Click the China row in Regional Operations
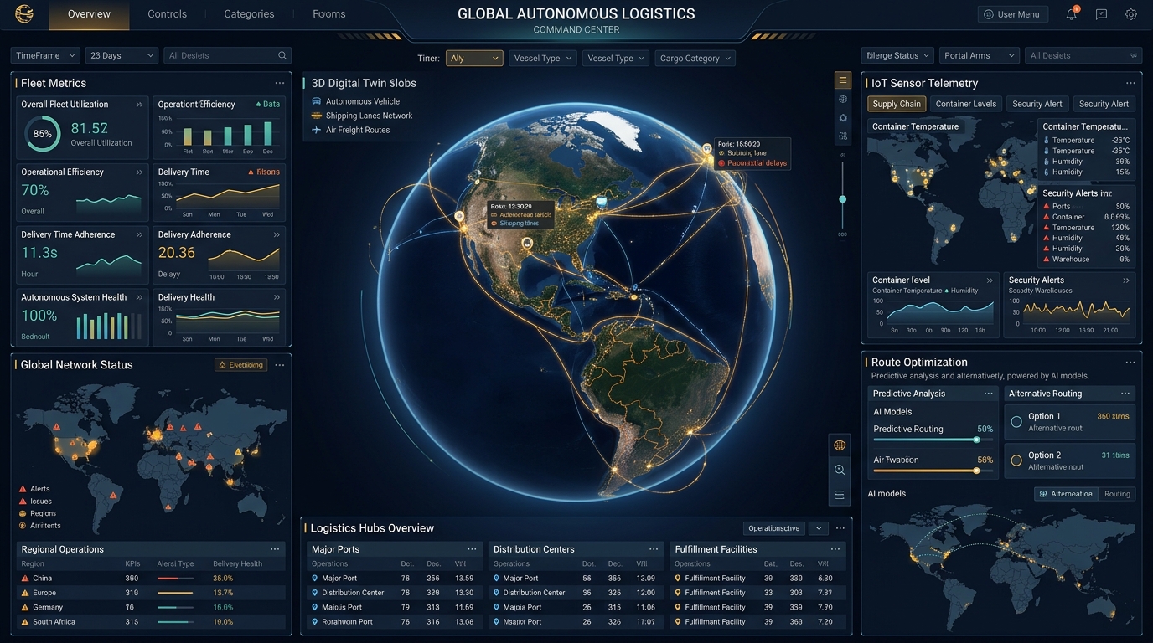This screenshot has height=643, width=1153. pyautogui.click(x=151, y=579)
